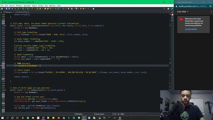
Task: Select the Java perspective icon
Action: 172,9
